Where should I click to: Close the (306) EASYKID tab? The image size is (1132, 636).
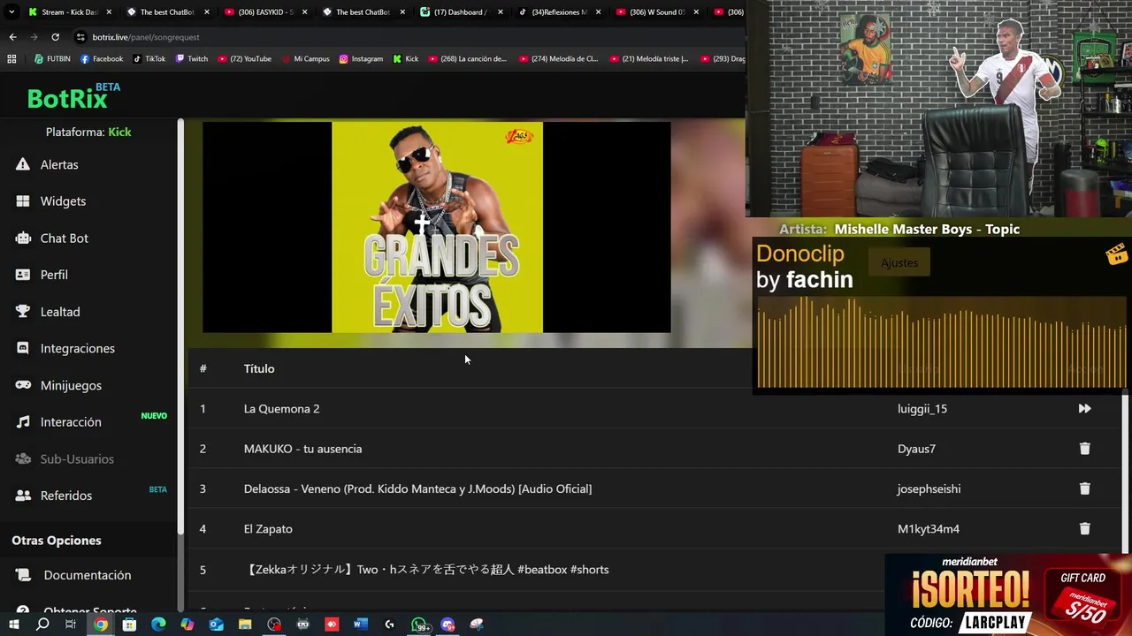(x=305, y=12)
